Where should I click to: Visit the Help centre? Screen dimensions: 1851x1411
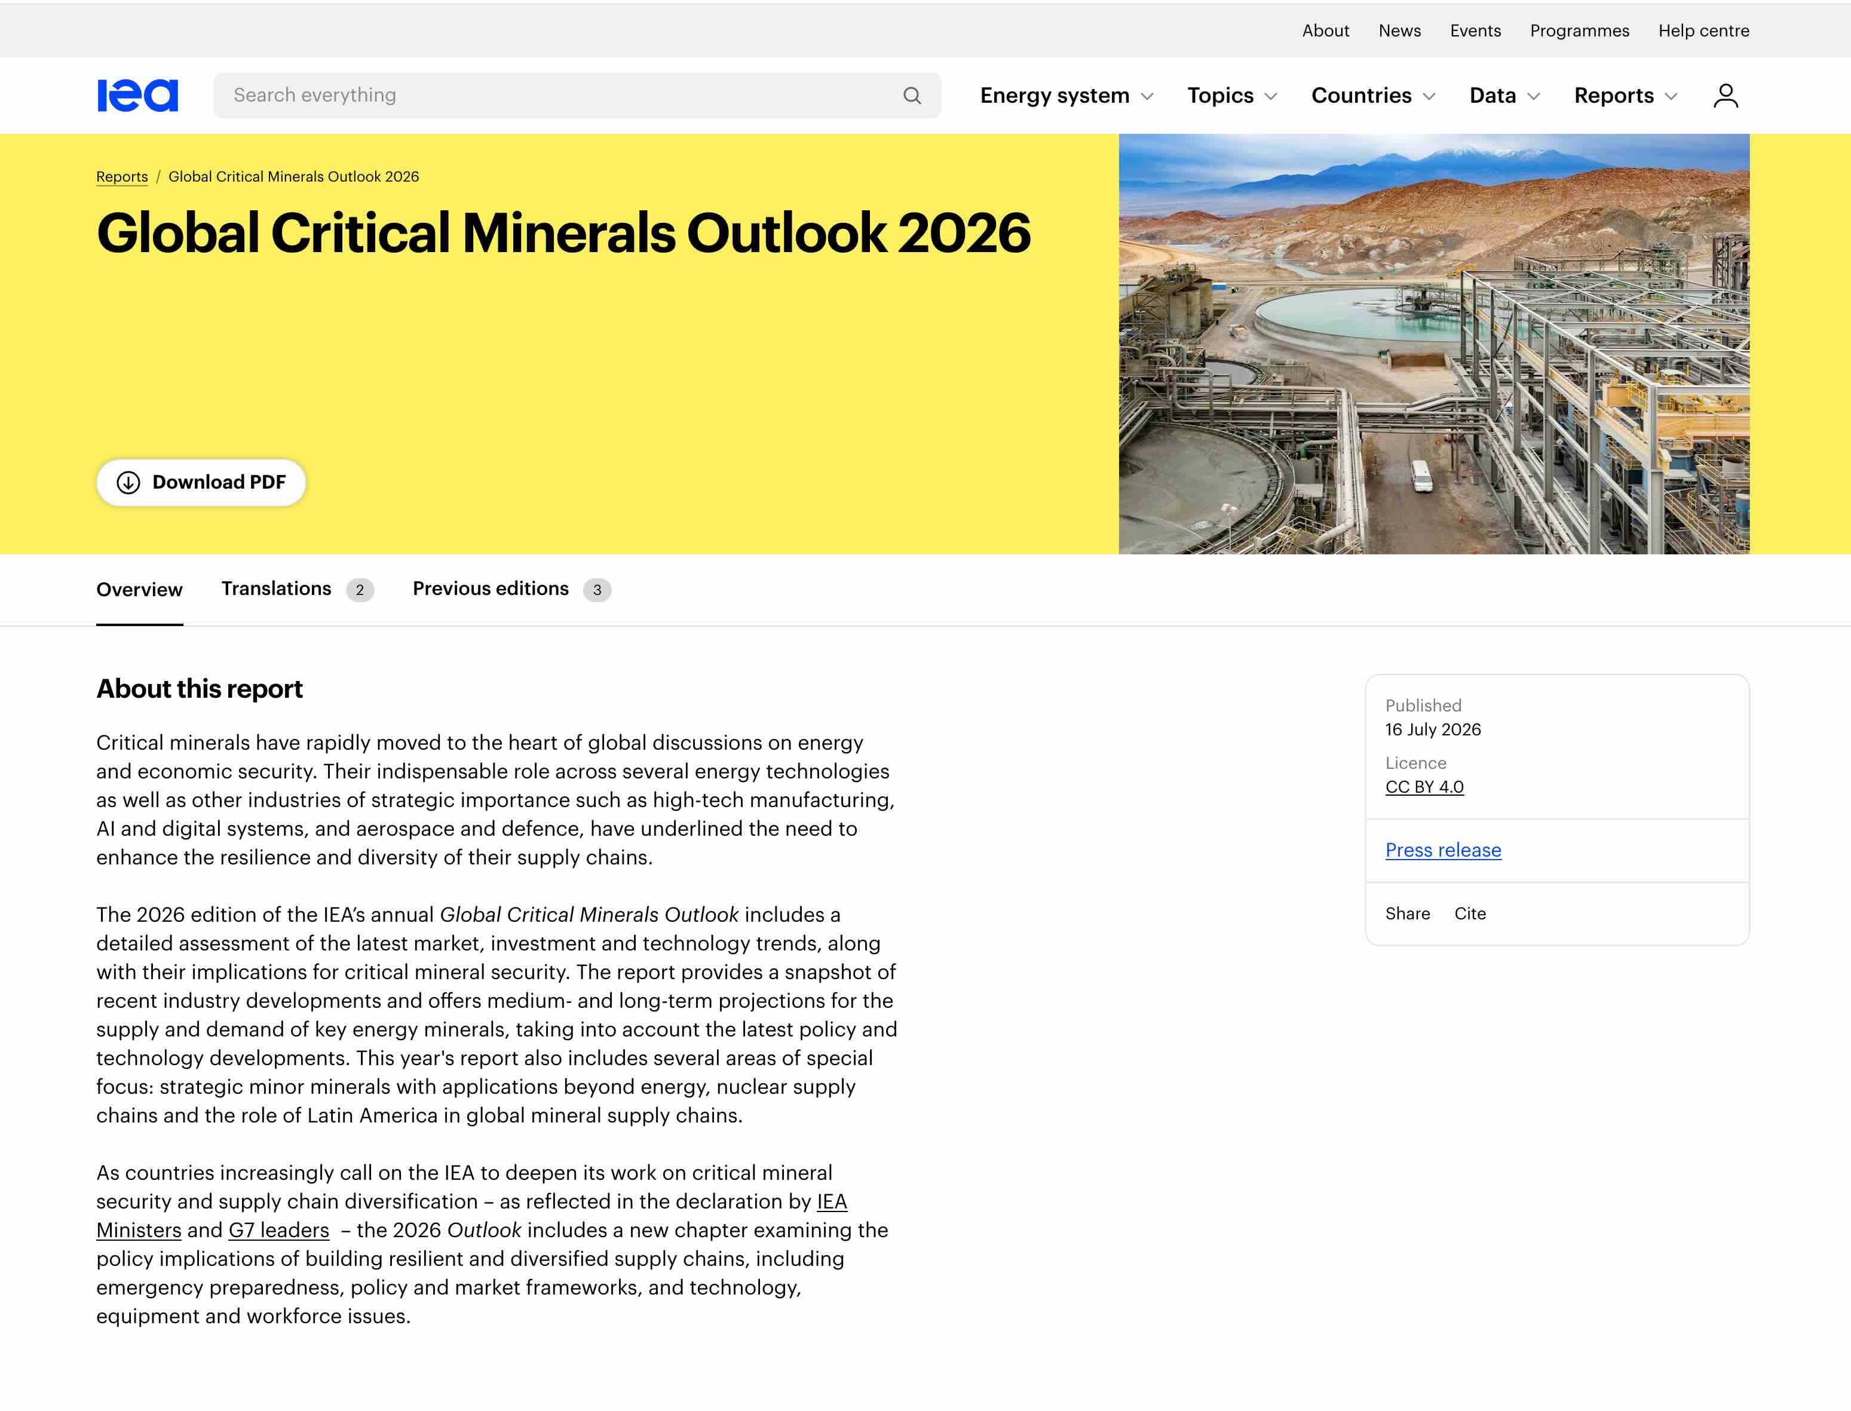(x=1703, y=31)
